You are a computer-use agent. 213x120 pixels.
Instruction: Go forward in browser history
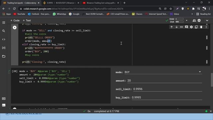(9, 9)
